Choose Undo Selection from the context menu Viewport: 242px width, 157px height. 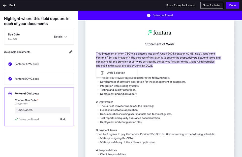point(116,72)
